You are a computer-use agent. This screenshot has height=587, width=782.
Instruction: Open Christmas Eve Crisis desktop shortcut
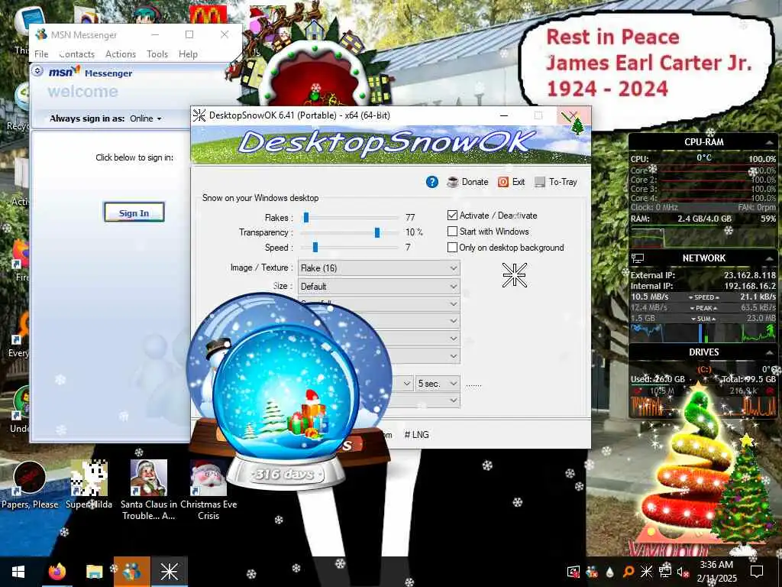(208, 490)
